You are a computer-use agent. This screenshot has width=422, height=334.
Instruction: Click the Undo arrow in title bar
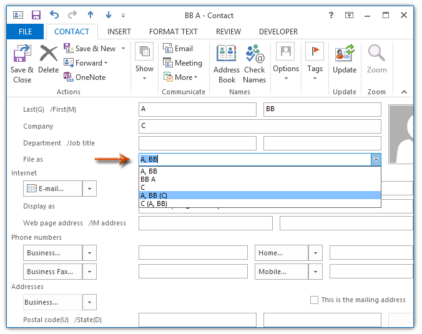coord(54,14)
